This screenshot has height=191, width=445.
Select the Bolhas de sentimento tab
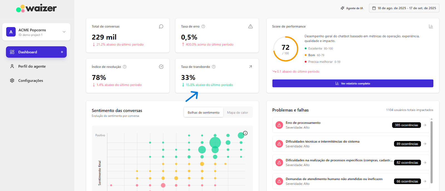click(203, 113)
